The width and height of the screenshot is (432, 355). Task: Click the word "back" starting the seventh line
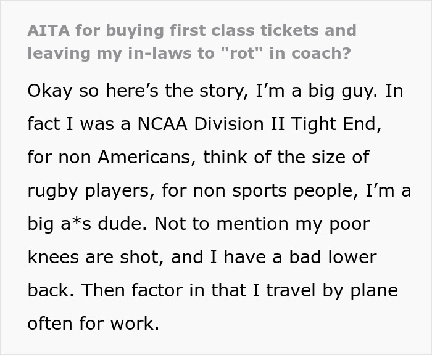coord(51,290)
